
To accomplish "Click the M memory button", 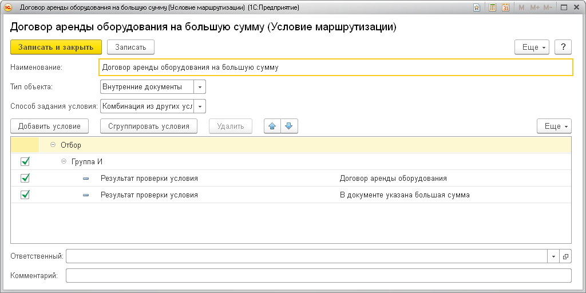I will point(521,7).
